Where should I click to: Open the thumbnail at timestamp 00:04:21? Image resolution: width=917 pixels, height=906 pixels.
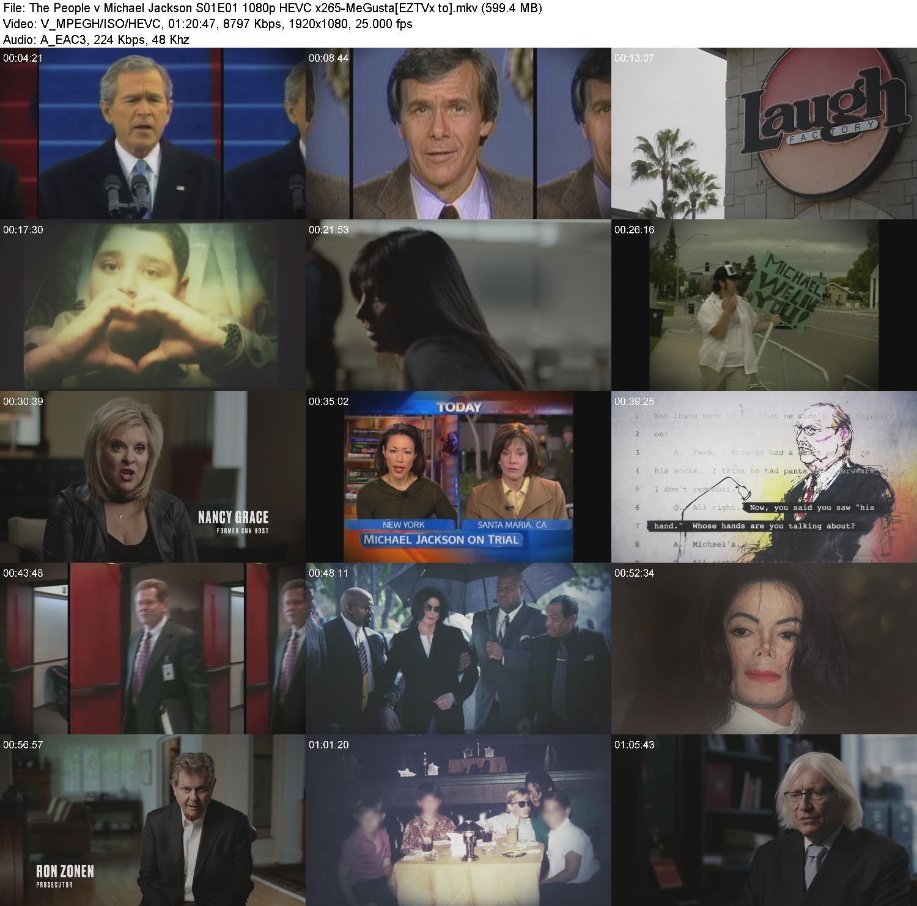153,133
